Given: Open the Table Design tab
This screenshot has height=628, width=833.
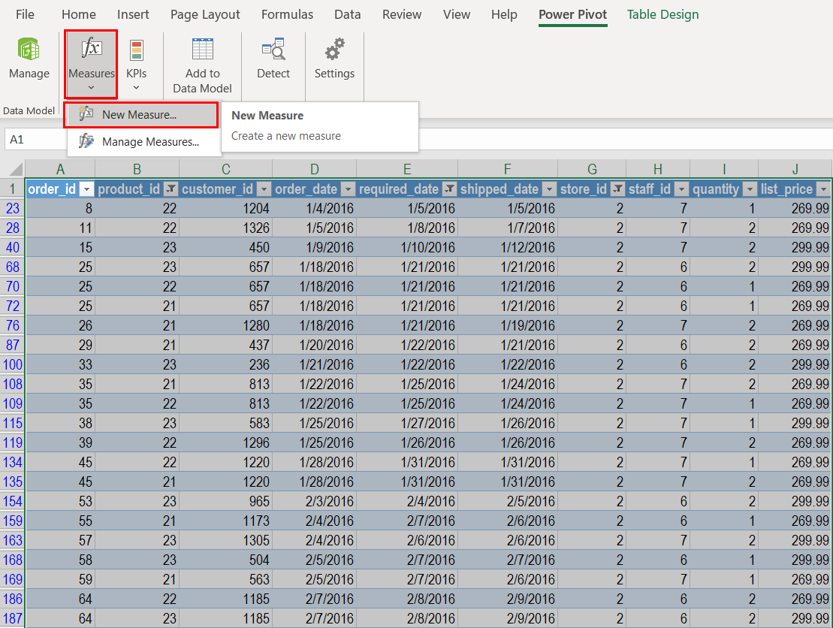Looking at the screenshot, I should tap(662, 14).
